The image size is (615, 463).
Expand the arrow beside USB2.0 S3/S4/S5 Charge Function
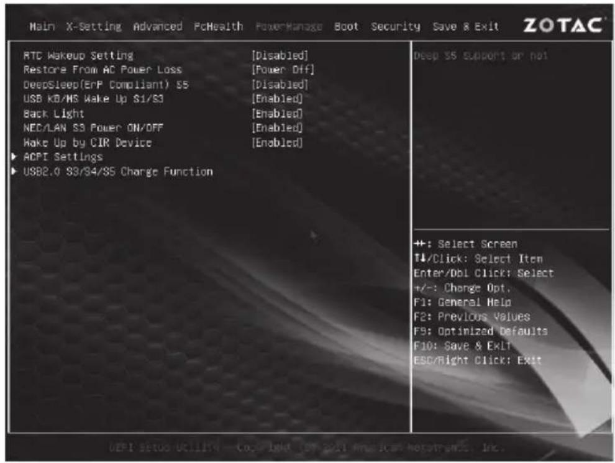coord(14,171)
